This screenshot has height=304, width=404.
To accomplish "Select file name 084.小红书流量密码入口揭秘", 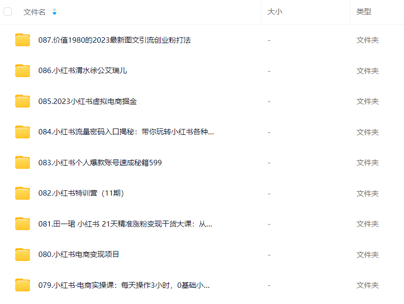I will 126,132.
